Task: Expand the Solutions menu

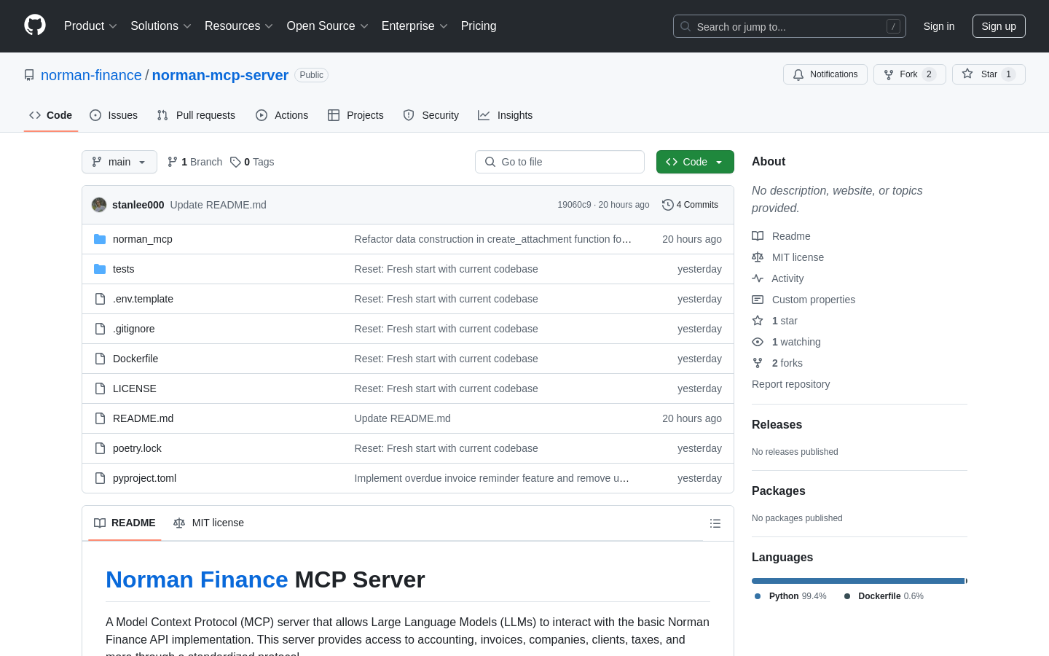Action: [x=160, y=26]
